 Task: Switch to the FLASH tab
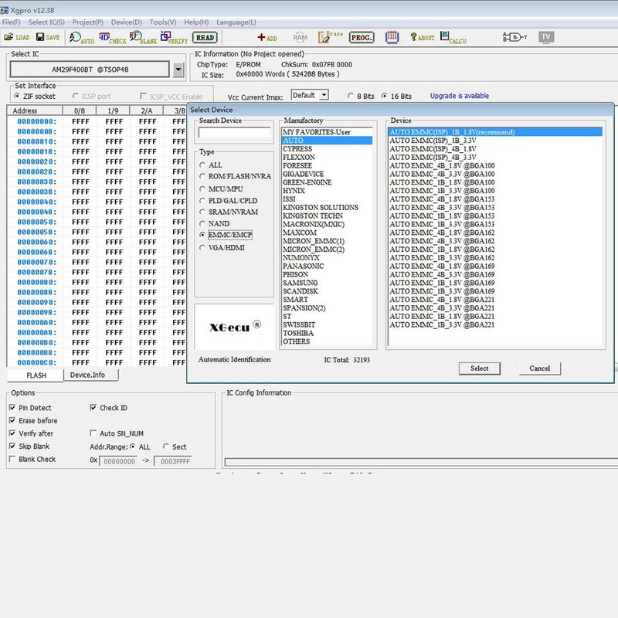36,375
